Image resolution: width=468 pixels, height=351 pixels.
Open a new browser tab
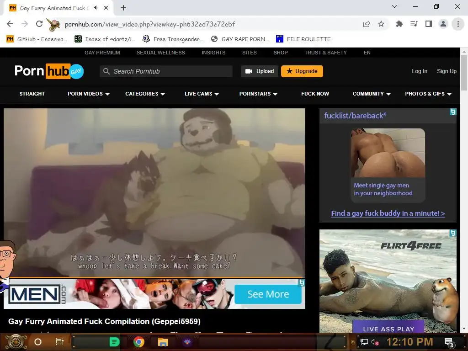tap(123, 8)
